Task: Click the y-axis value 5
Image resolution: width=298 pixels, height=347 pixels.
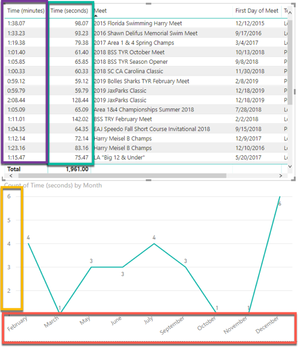Action: pyautogui.click(x=9, y=220)
